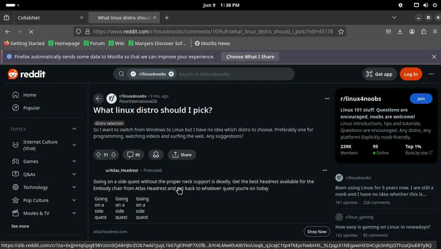Open Homepage bookmark
This screenshot has width=441, height=249.
[x=64, y=43]
